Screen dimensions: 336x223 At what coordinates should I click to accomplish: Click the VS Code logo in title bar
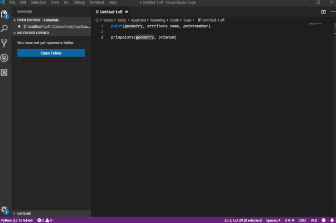(3, 2)
